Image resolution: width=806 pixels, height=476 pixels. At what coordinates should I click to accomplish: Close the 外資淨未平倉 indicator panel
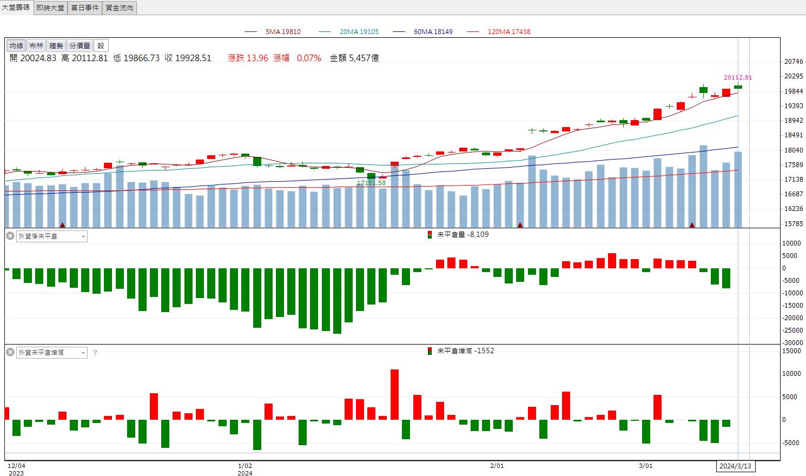click(10, 236)
